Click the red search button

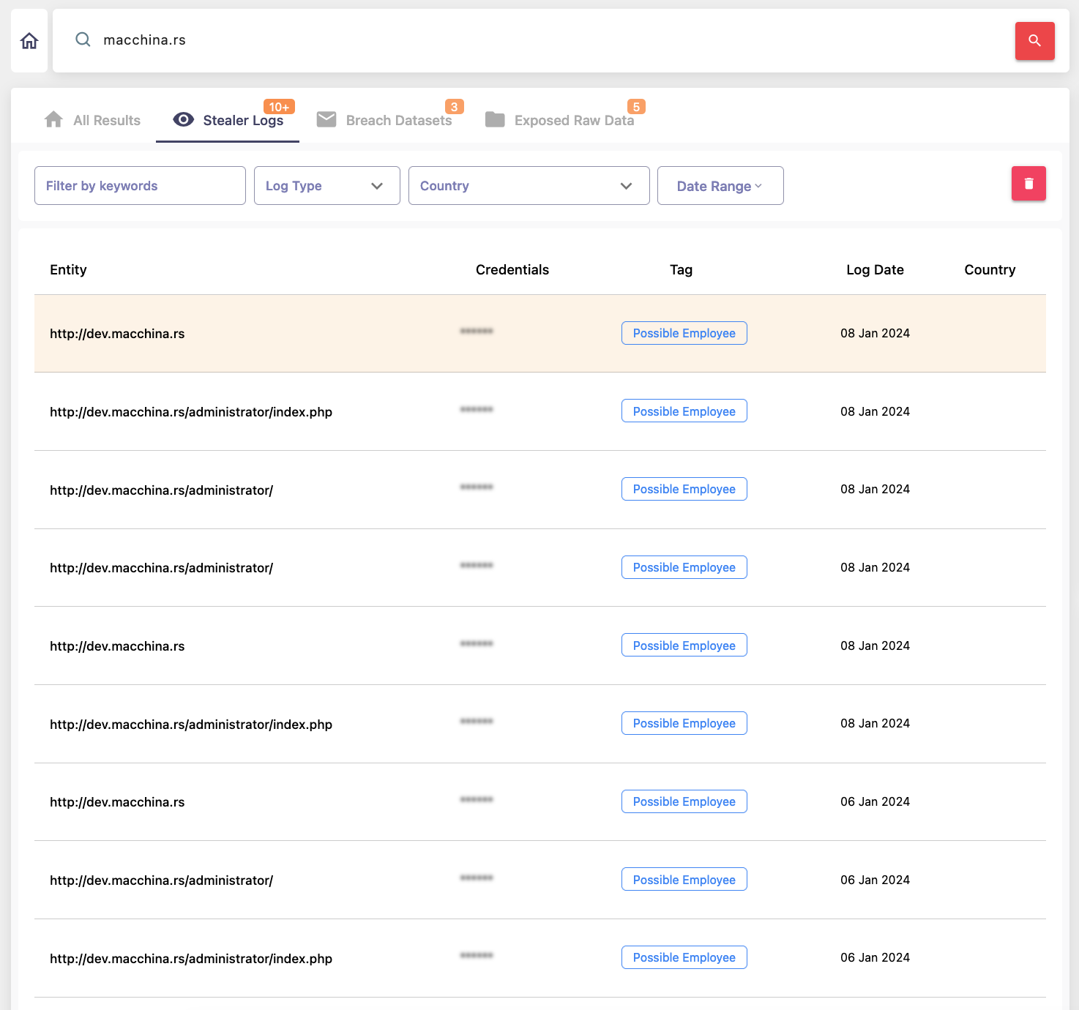(1034, 41)
